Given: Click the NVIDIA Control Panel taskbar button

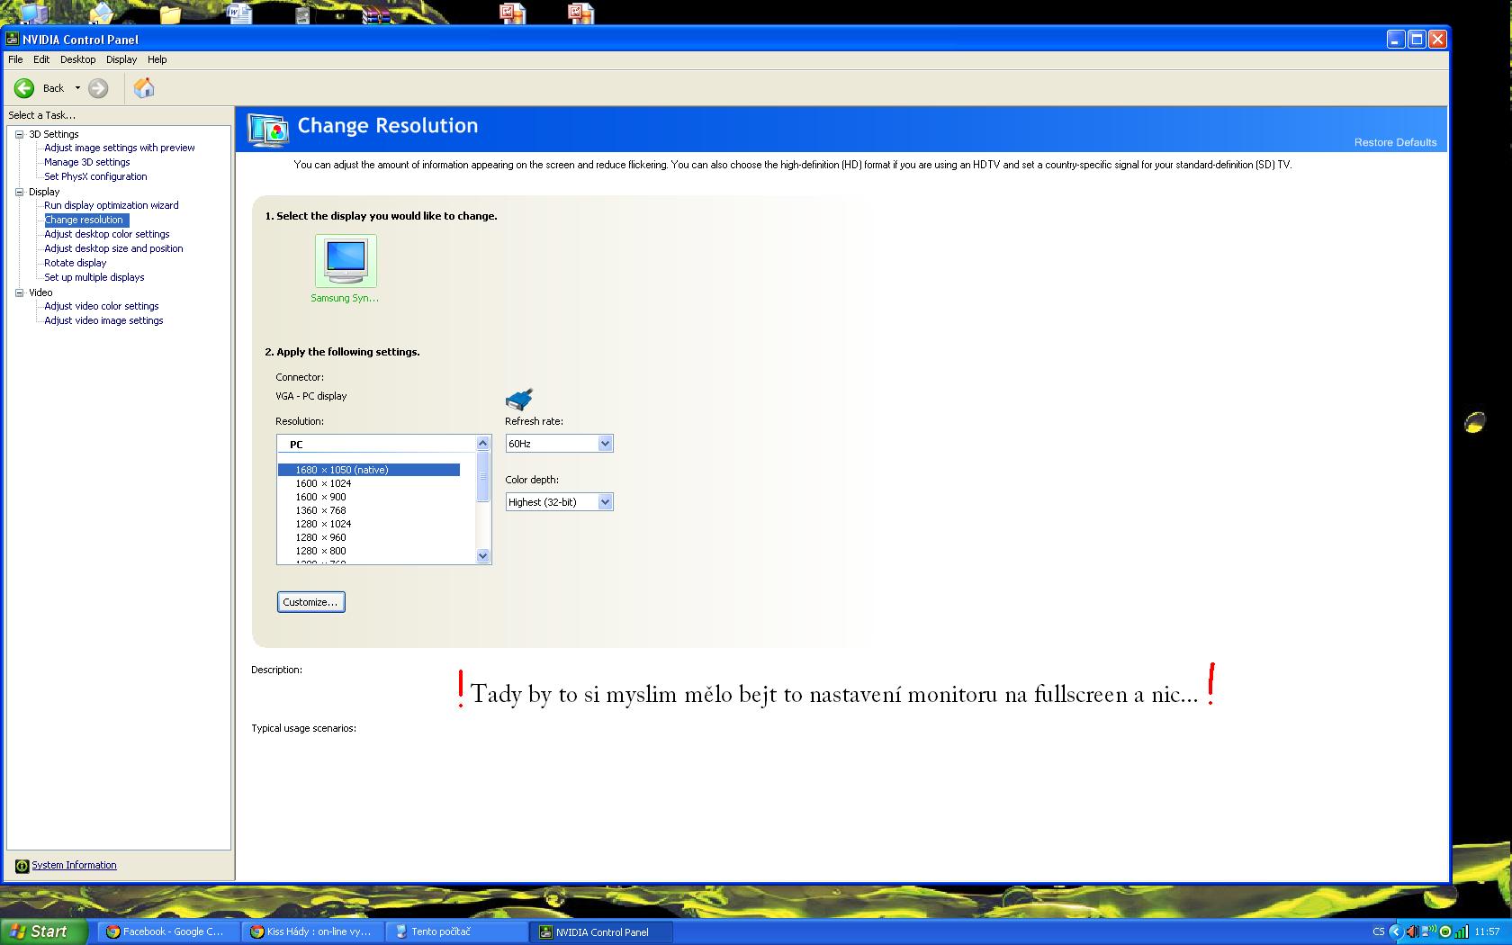Looking at the screenshot, I should [603, 931].
